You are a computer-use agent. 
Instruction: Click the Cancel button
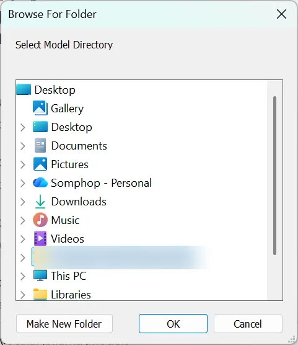[248, 324]
